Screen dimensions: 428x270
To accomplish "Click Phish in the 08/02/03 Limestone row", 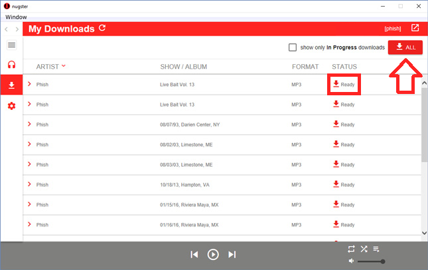I will (42, 145).
